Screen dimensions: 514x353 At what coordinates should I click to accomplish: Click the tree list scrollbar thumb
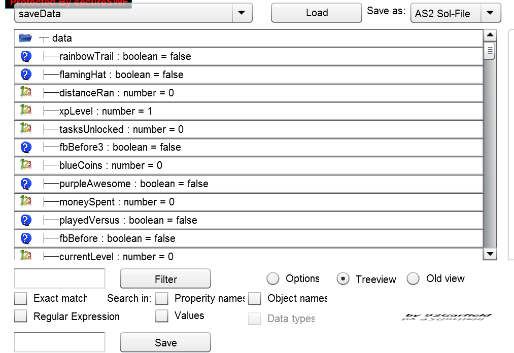(x=490, y=51)
